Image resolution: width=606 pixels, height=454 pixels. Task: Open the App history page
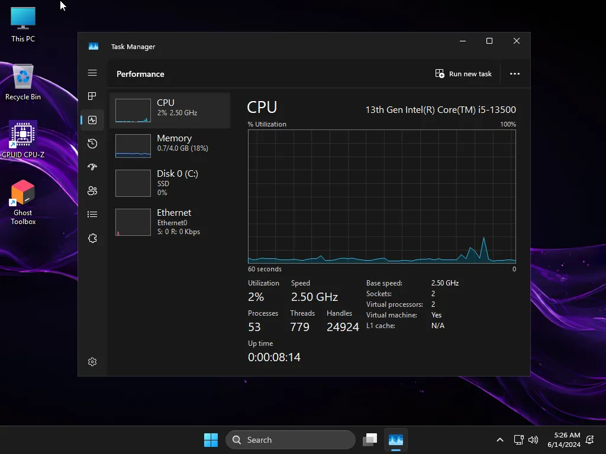[x=92, y=143]
